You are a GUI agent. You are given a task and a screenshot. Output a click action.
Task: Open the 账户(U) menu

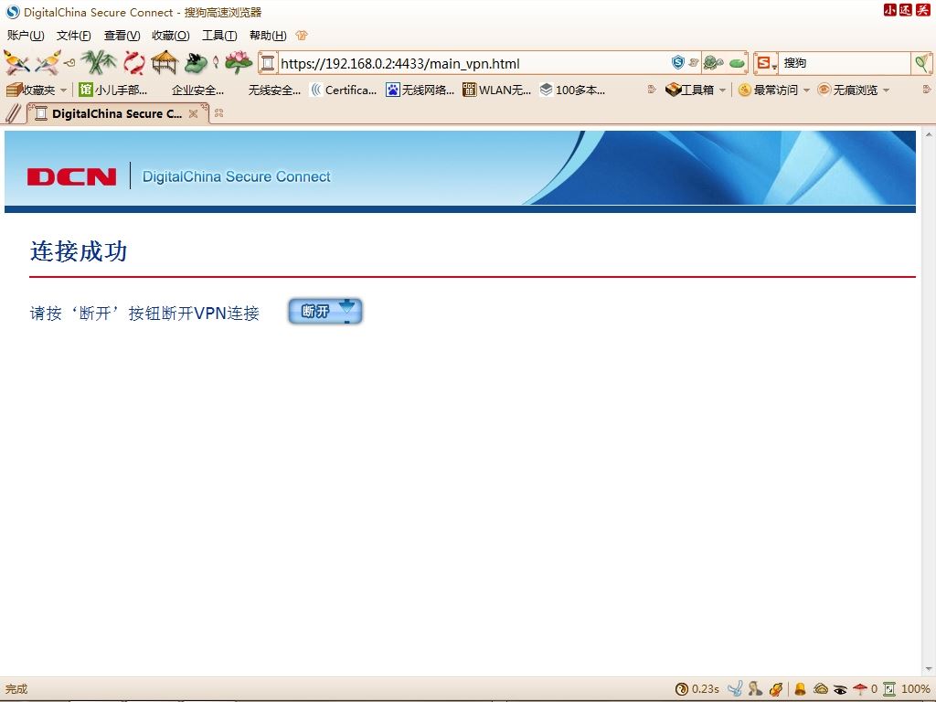(x=26, y=36)
